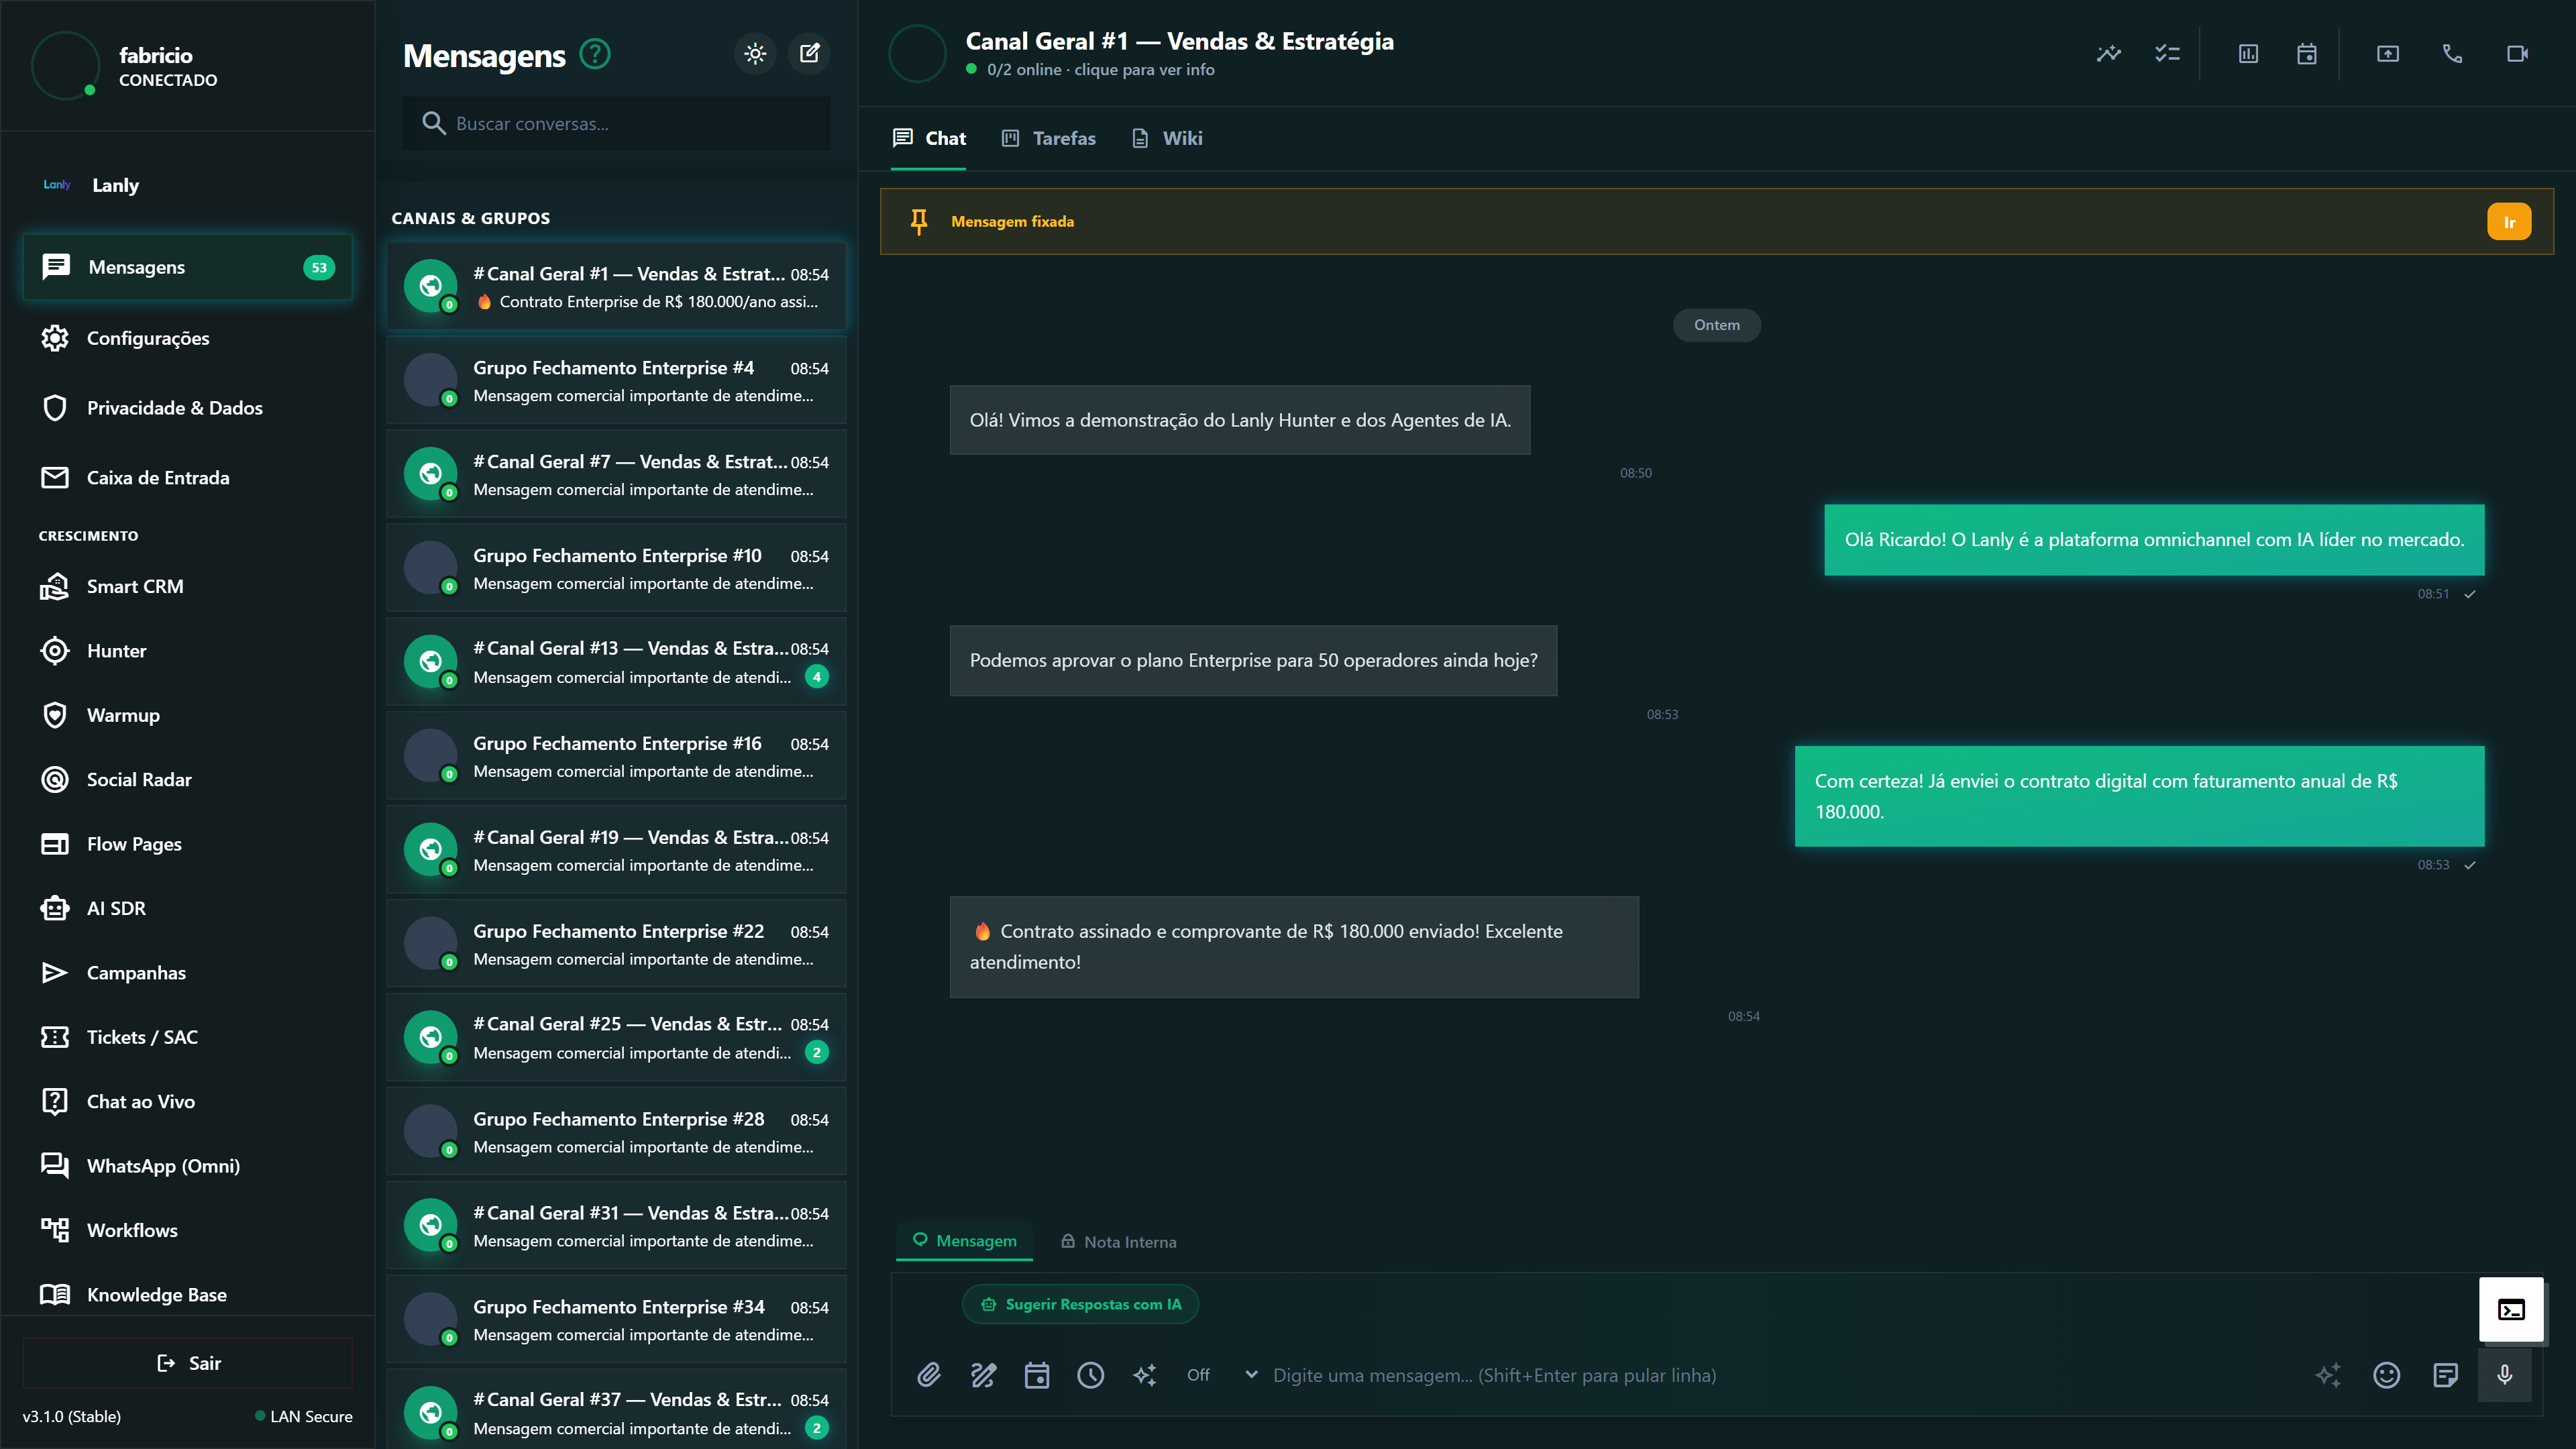Open AI SDR in the sidebar
The width and height of the screenshot is (2576, 1449).
[x=188, y=908]
